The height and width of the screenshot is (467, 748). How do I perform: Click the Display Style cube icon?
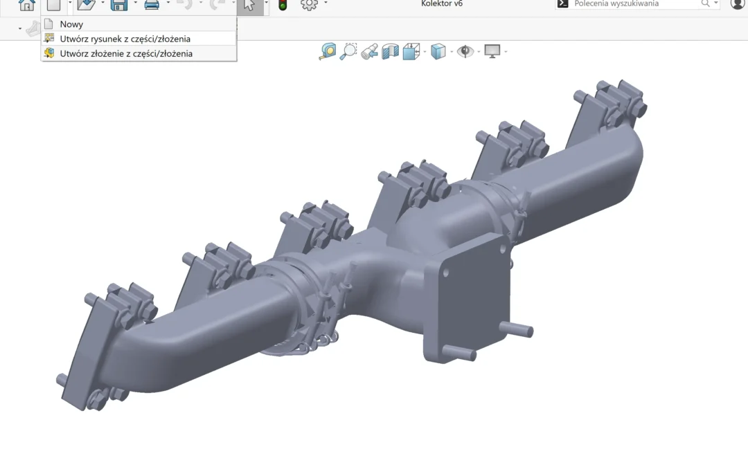pos(438,51)
